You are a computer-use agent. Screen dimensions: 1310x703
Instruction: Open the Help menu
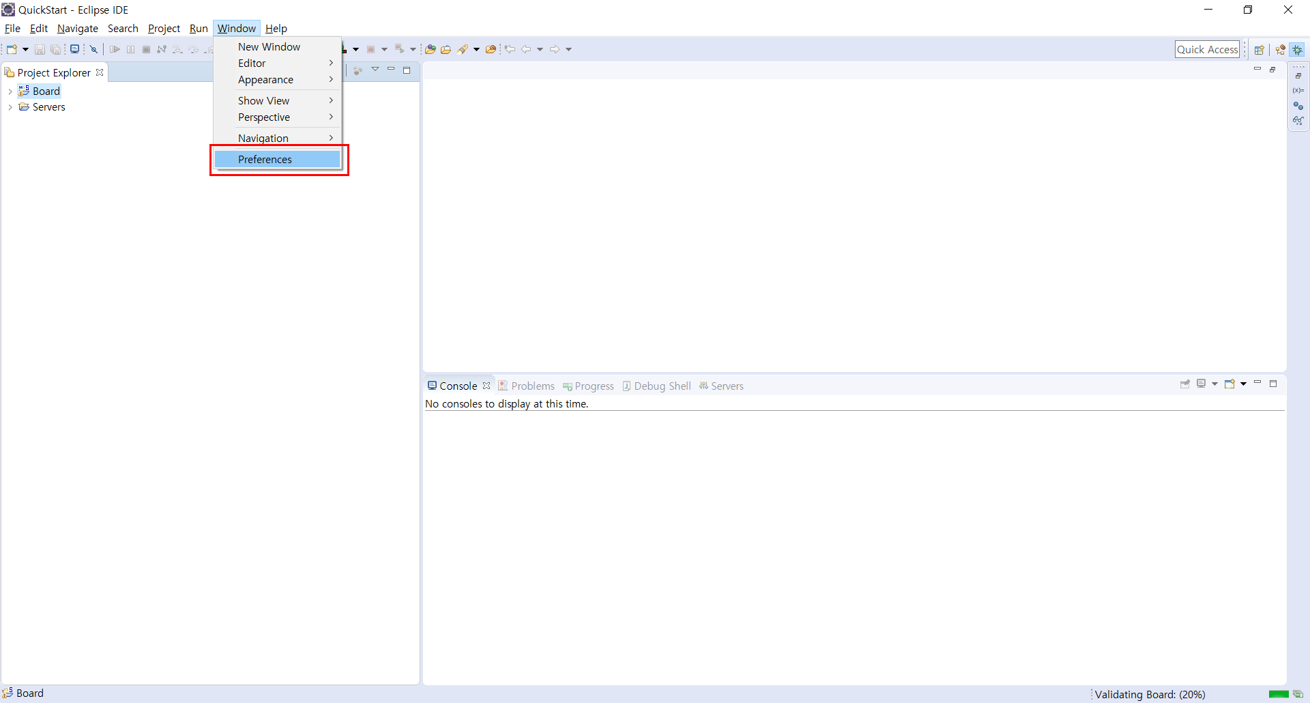coord(276,28)
